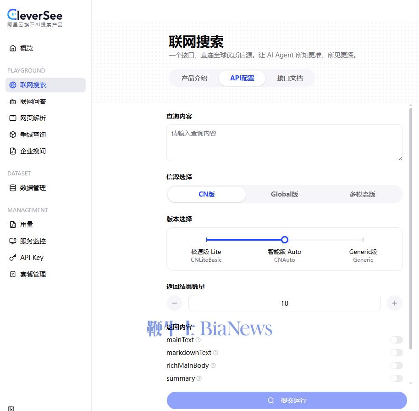Click the 智能版 Auto slider handle
Image resolution: width=419 pixels, height=411 pixels.
click(x=285, y=240)
